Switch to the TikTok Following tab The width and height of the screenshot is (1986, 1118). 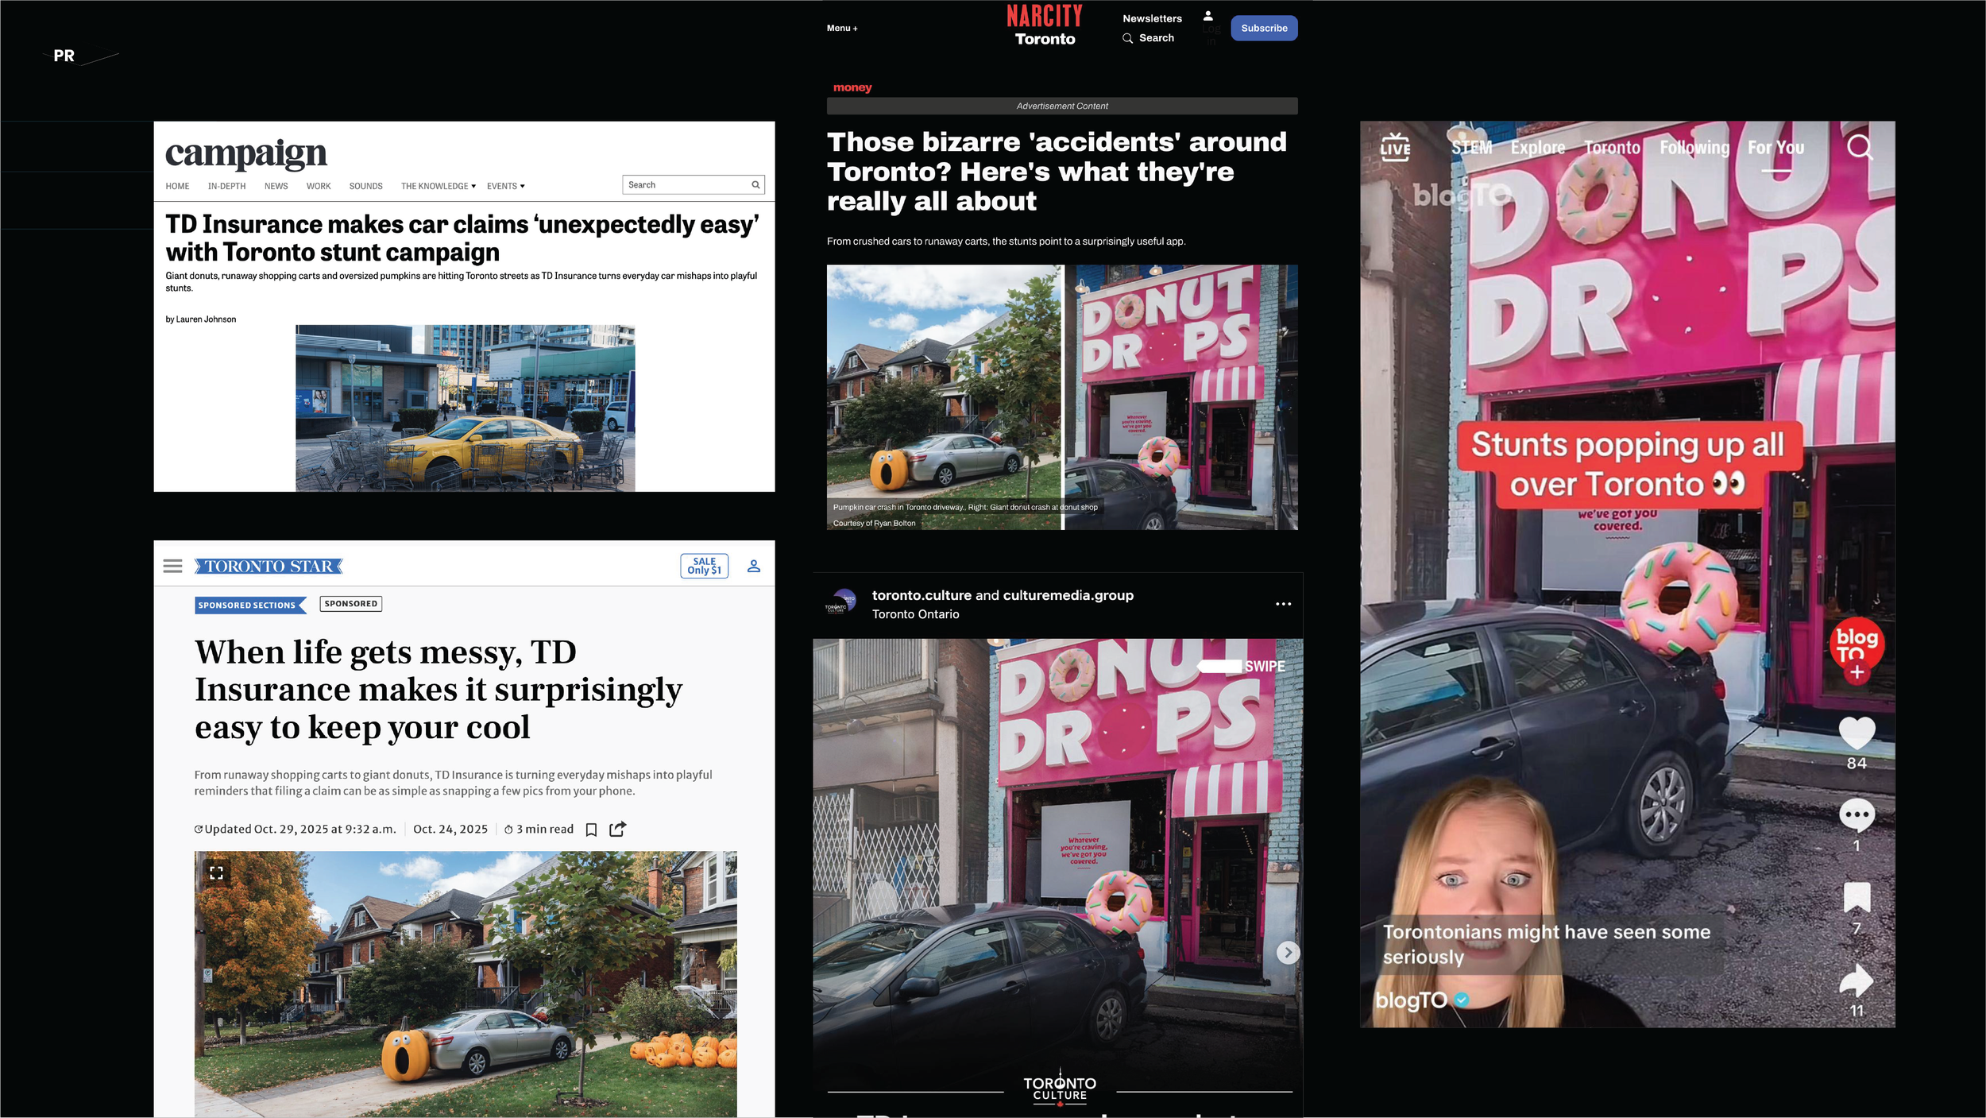(x=1694, y=148)
